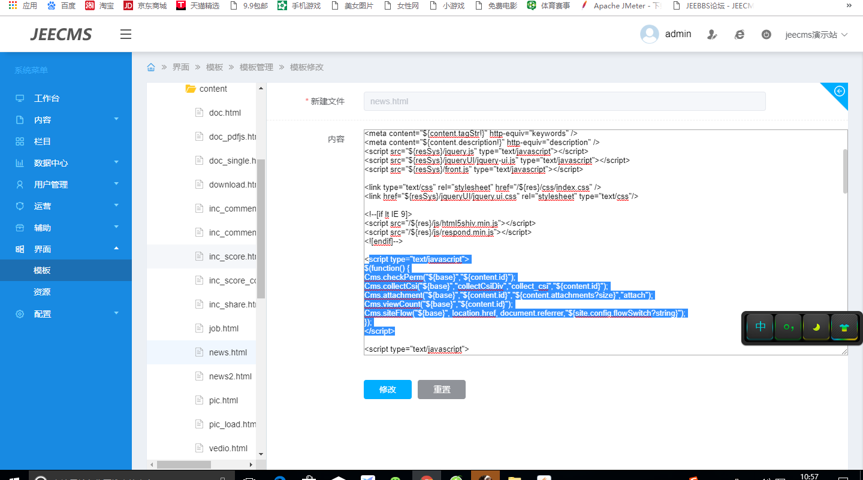Open 工作台 in the sidebar

(x=47, y=98)
